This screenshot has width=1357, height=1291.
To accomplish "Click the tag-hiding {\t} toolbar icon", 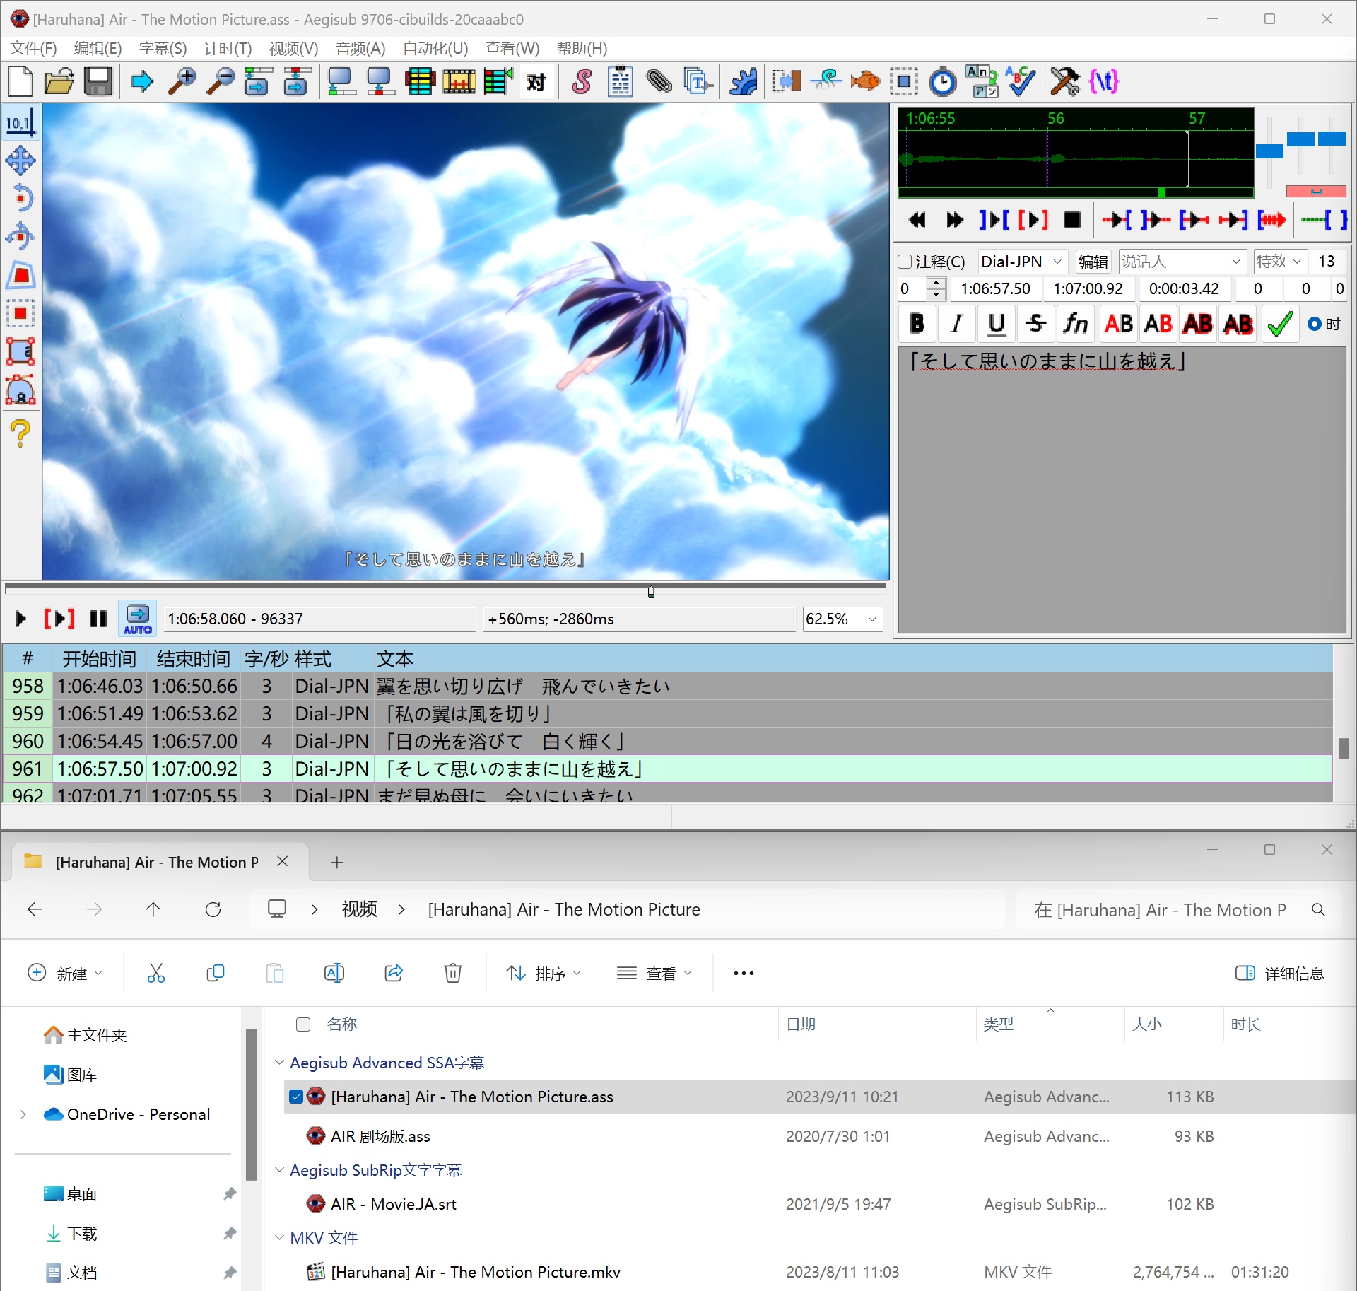I will tap(1104, 81).
